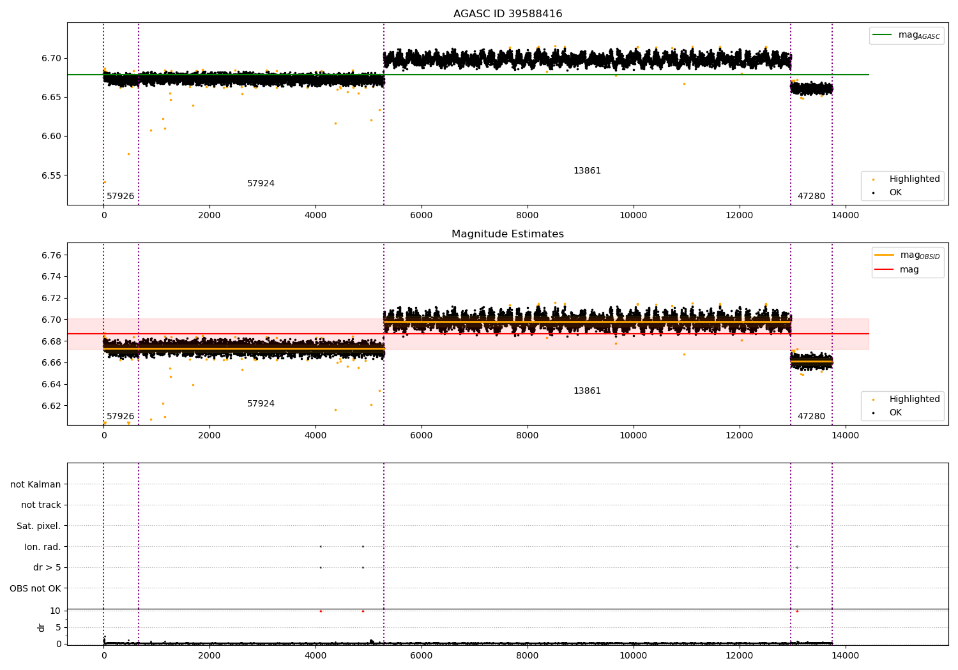Click the 6.74 y-axis tick label
Viewport: 958px width, 670px height.
(50, 277)
